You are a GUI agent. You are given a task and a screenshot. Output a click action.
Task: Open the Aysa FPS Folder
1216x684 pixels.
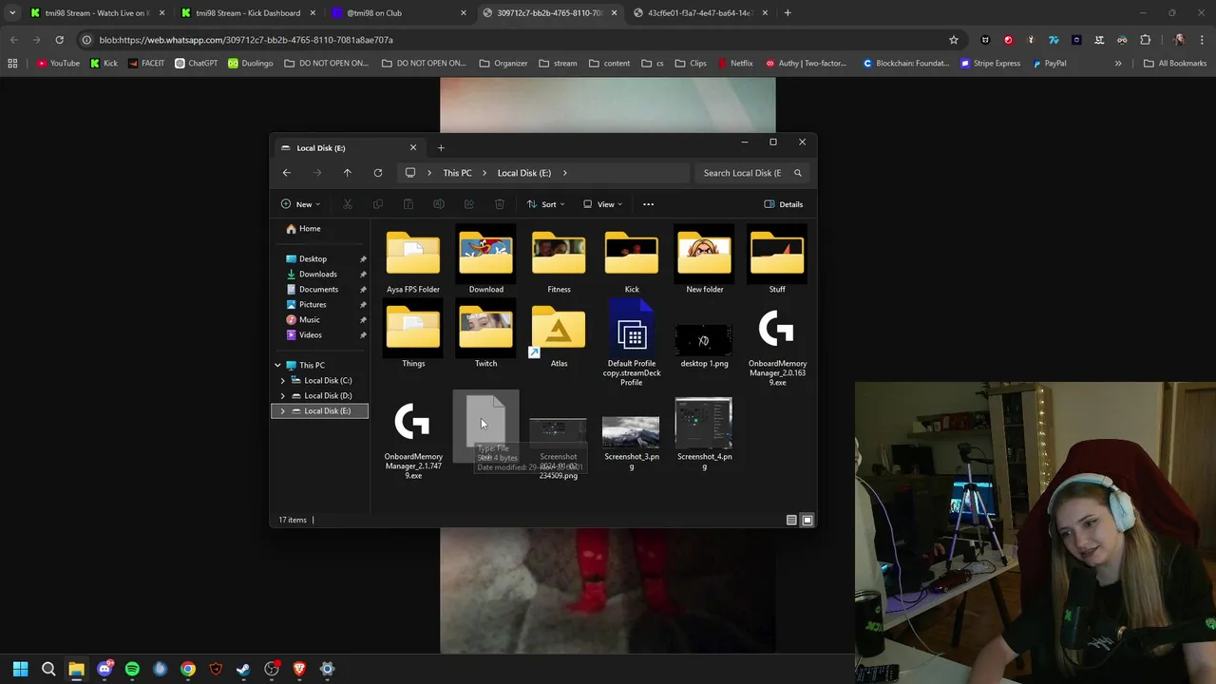pos(413,260)
